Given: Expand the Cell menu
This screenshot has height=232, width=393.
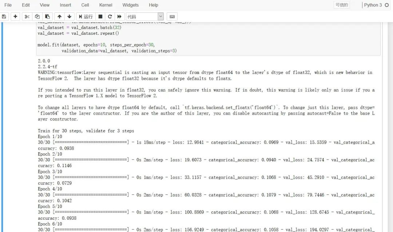Looking at the screenshot, I should tap(85, 5).
